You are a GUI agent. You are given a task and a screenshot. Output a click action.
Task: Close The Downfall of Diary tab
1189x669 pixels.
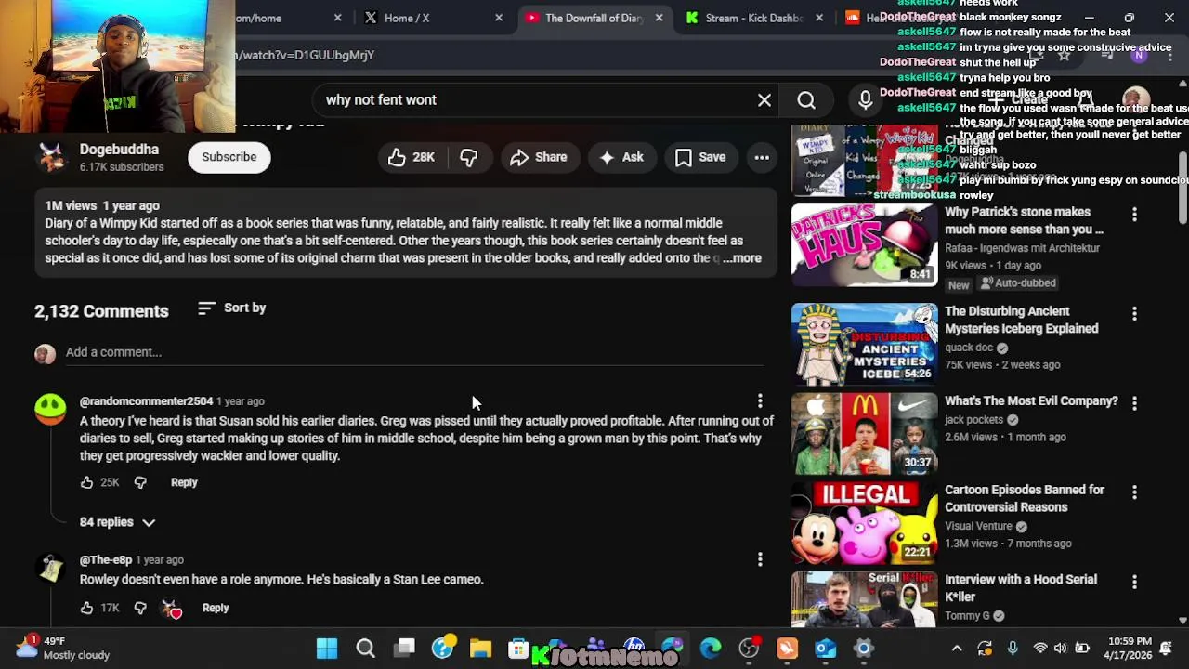click(x=660, y=18)
